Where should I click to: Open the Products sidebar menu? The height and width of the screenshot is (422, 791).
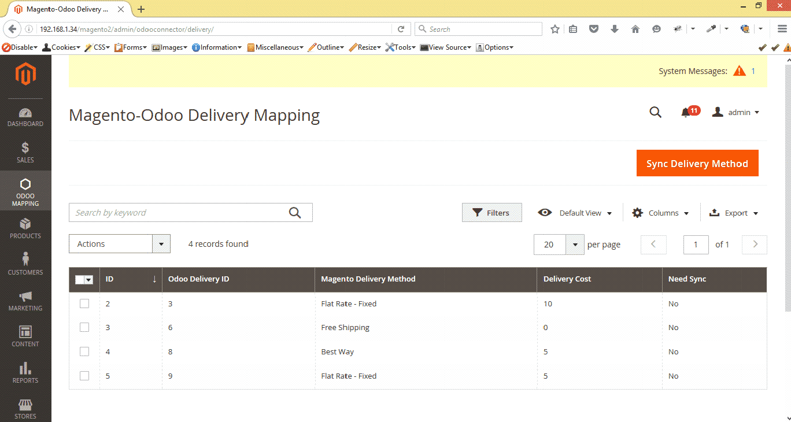coord(25,229)
